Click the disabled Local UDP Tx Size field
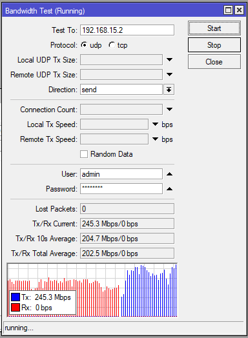The height and width of the screenshot is (338, 248). point(121,60)
